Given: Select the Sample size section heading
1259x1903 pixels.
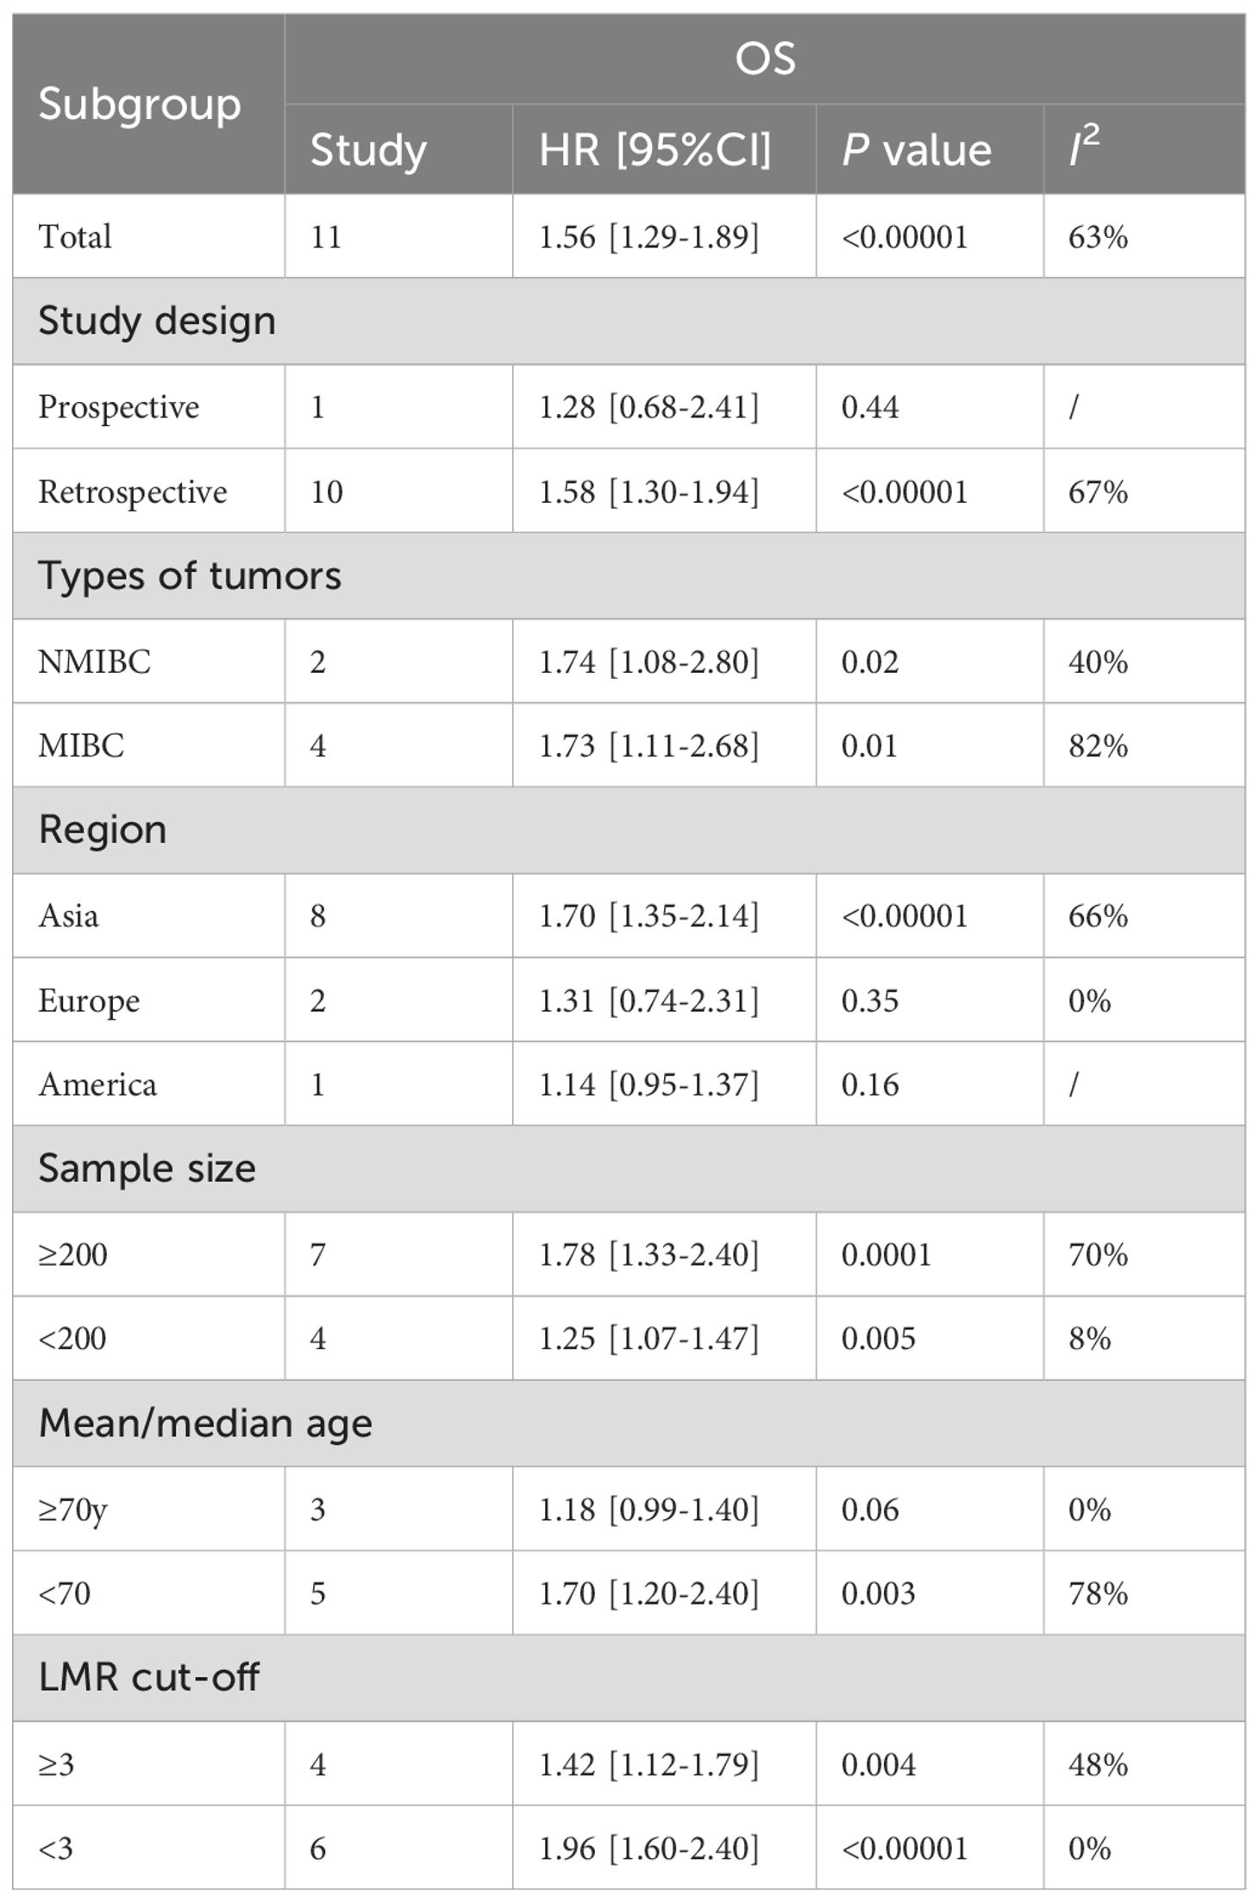Looking at the screenshot, I should [x=147, y=1169].
